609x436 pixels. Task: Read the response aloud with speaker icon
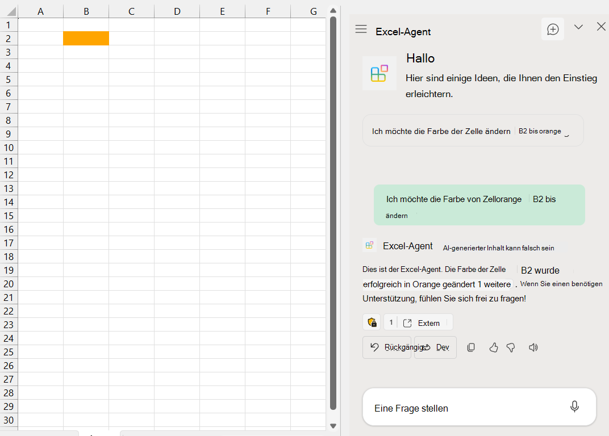coord(533,347)
